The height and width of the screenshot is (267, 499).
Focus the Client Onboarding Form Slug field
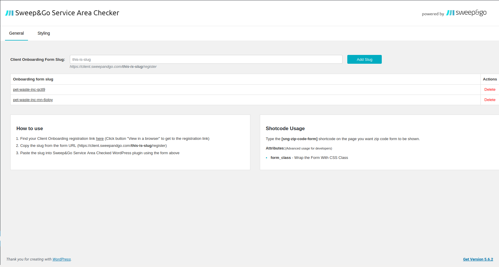pos(206,59)
